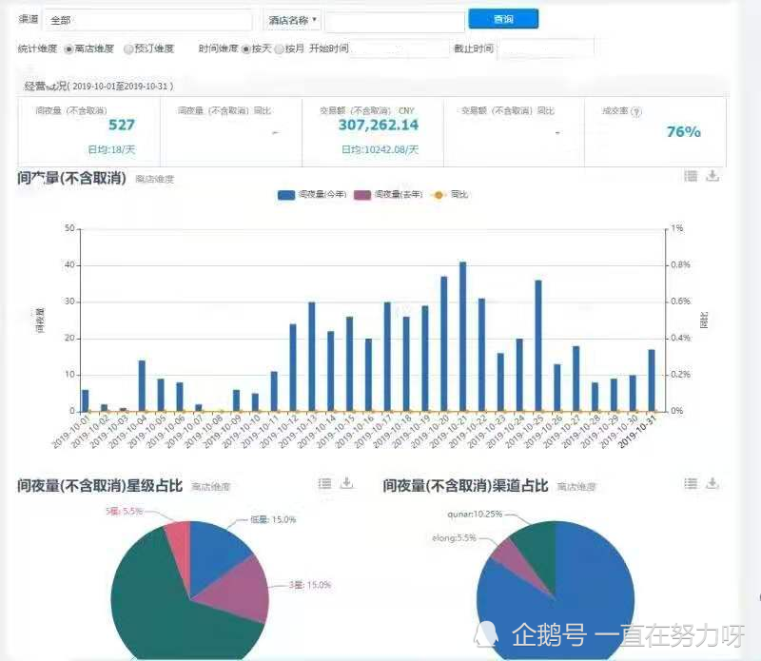Click the 成交率 help question-mark icon
This screenshot has height=661, width=761.
(x=636, y=112)
